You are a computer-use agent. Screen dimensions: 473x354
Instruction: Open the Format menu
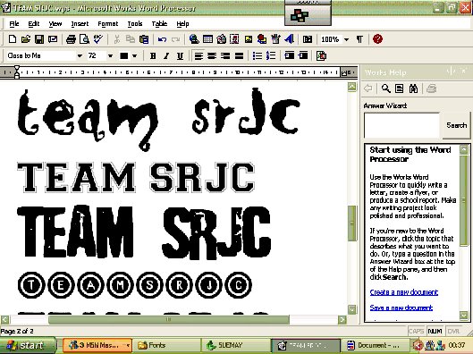click(x=107, y=23)
